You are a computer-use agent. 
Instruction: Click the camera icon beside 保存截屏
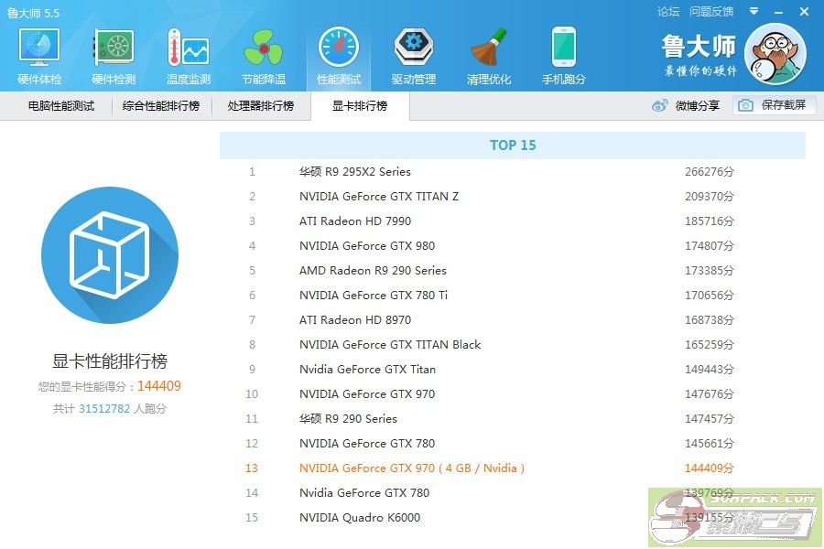(x=745, y=105)
